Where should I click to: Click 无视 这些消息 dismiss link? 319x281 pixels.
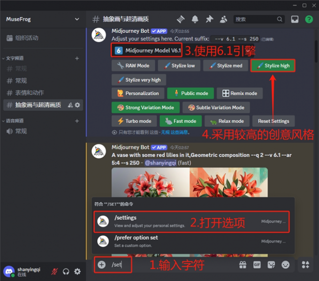tap(175, 132)
